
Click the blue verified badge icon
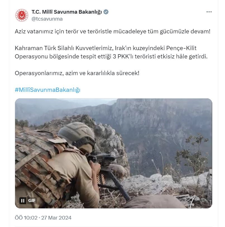click(x=106, y=12)
